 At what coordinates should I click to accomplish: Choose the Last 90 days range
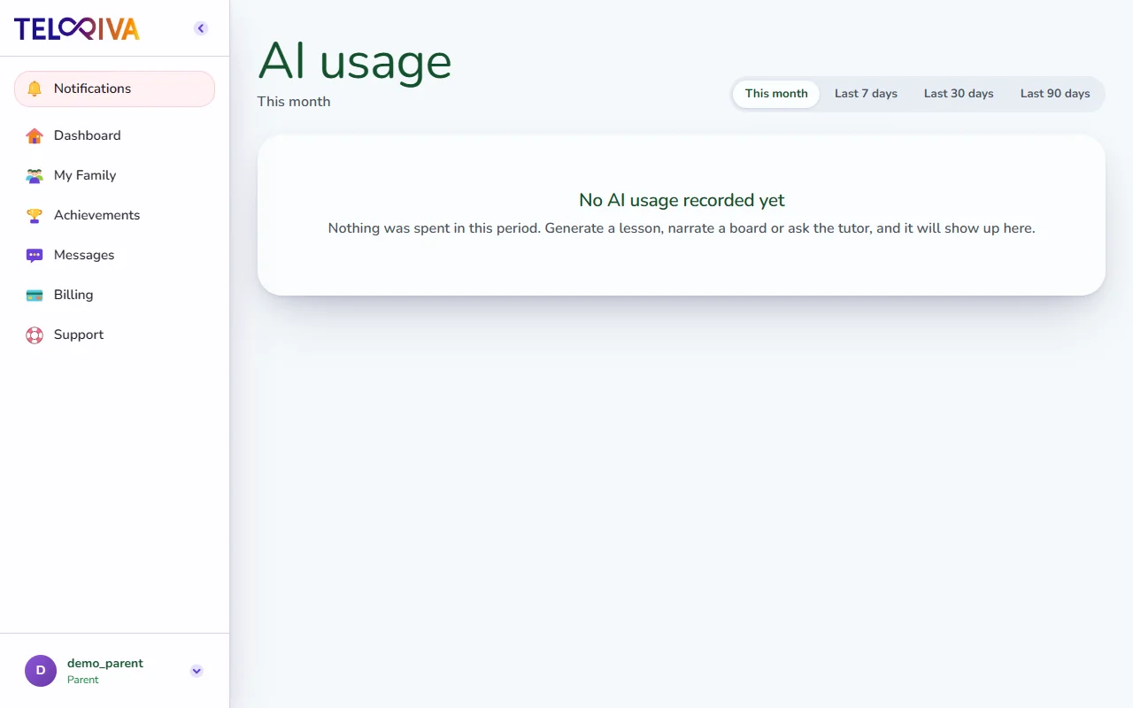coord(1055,94)
